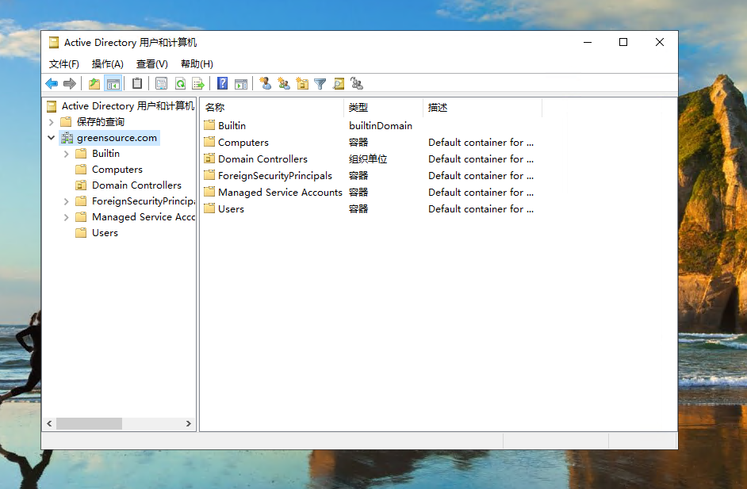Go forward with the gray forward arrow
This screenshot has height=489, width=747.
pos(70,84)
